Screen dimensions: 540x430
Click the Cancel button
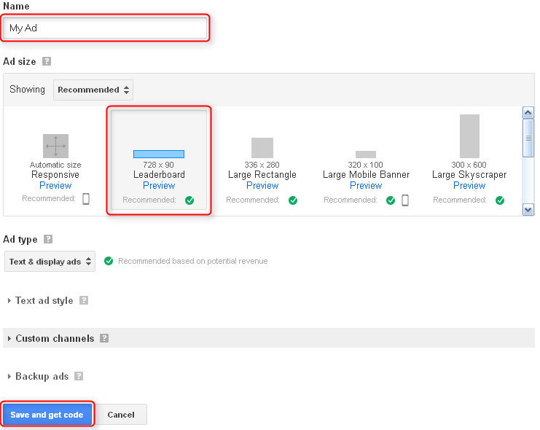121,415
